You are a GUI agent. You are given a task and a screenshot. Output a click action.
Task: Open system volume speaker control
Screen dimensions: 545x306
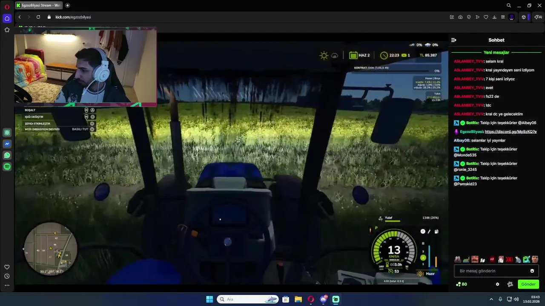516,299
